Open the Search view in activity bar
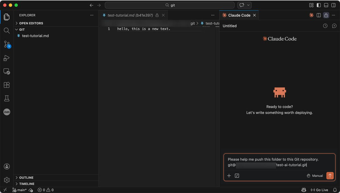Screen dimensions: 340x193 [6, 31]
